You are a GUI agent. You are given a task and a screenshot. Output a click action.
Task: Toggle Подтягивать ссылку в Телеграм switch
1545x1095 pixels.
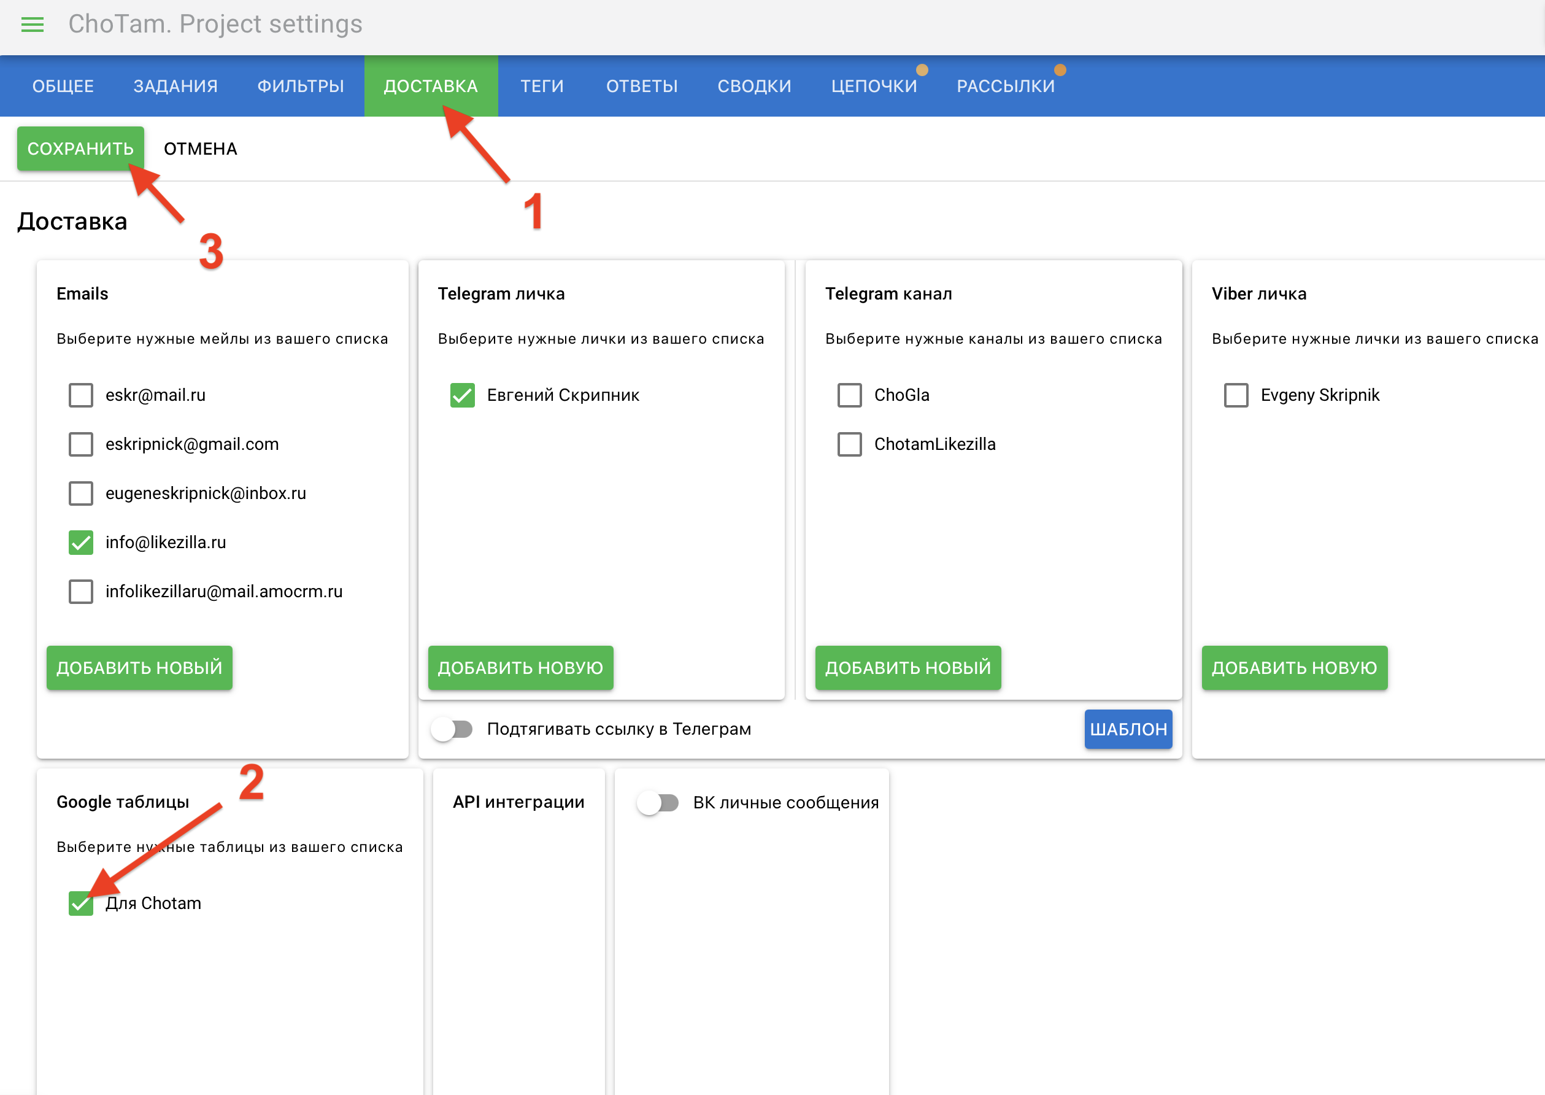(x=453, y=729)
